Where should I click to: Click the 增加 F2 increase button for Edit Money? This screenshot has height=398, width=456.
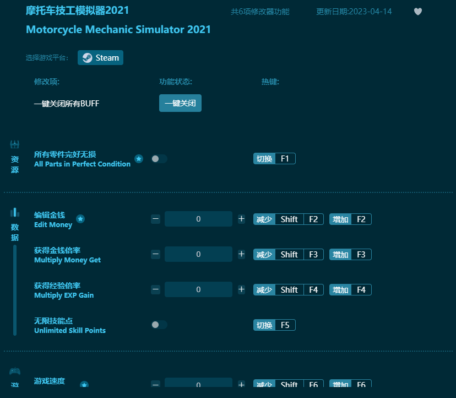click(350, 219)
